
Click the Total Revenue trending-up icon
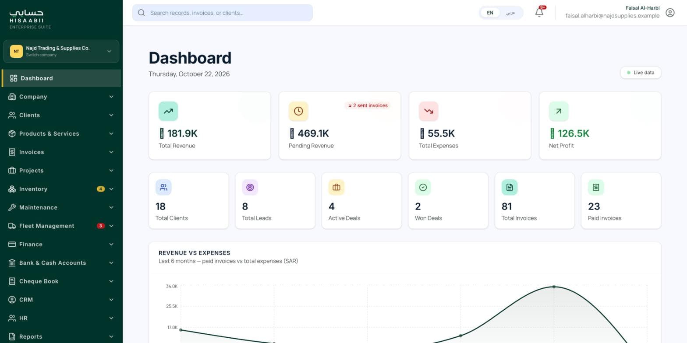[168, 111]
